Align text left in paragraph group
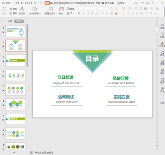 click(124, 13)
